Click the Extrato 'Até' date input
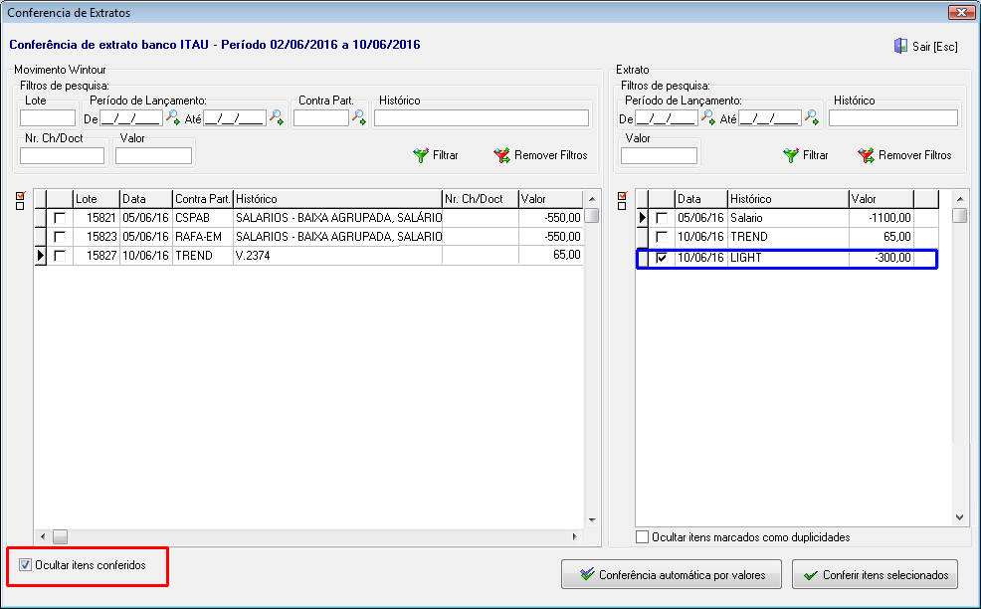The width and height of the screenshot is (981, 609). (770, 117)
